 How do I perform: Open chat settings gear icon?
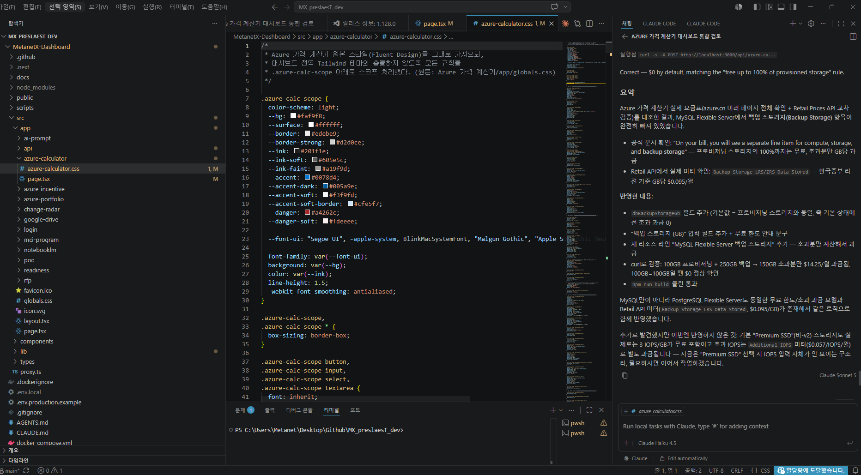pos(811,24)
